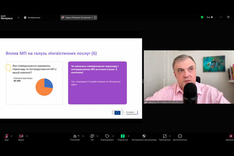
Task: Click the Конференция paw icon
Action: point(25,17)
